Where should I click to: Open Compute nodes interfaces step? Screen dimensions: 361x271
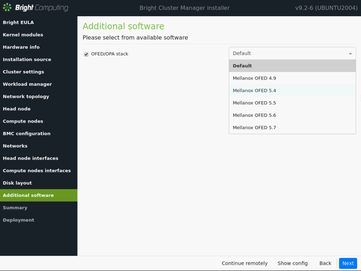39,170
